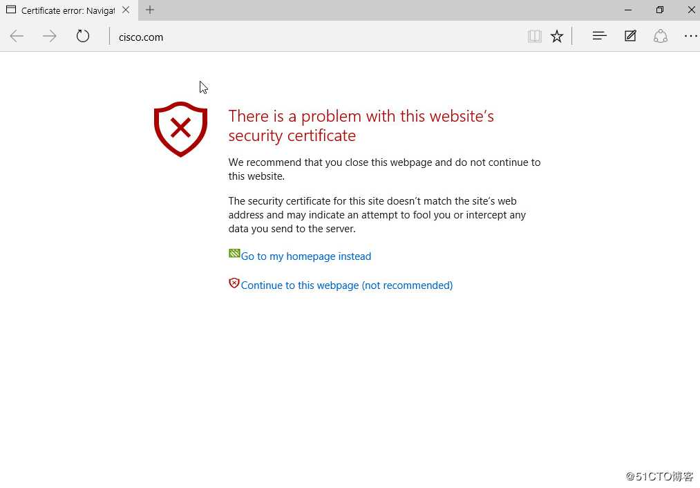Open a new tab with plus button
700x488 pixels.
pos(150,10)
